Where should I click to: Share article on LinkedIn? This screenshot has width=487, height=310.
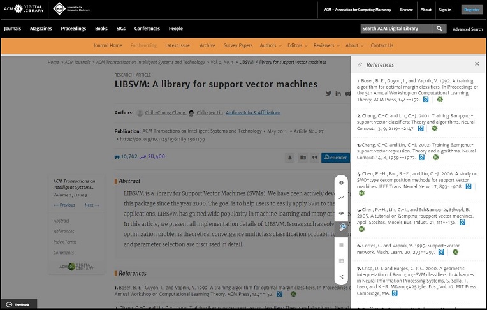coord(338,94)
